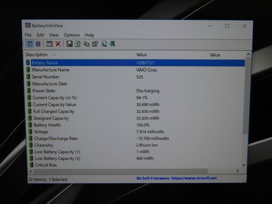Viewport: 272px width, 204px height.
Task: Select the Manufacture Date row
Action: pos(135,83)
